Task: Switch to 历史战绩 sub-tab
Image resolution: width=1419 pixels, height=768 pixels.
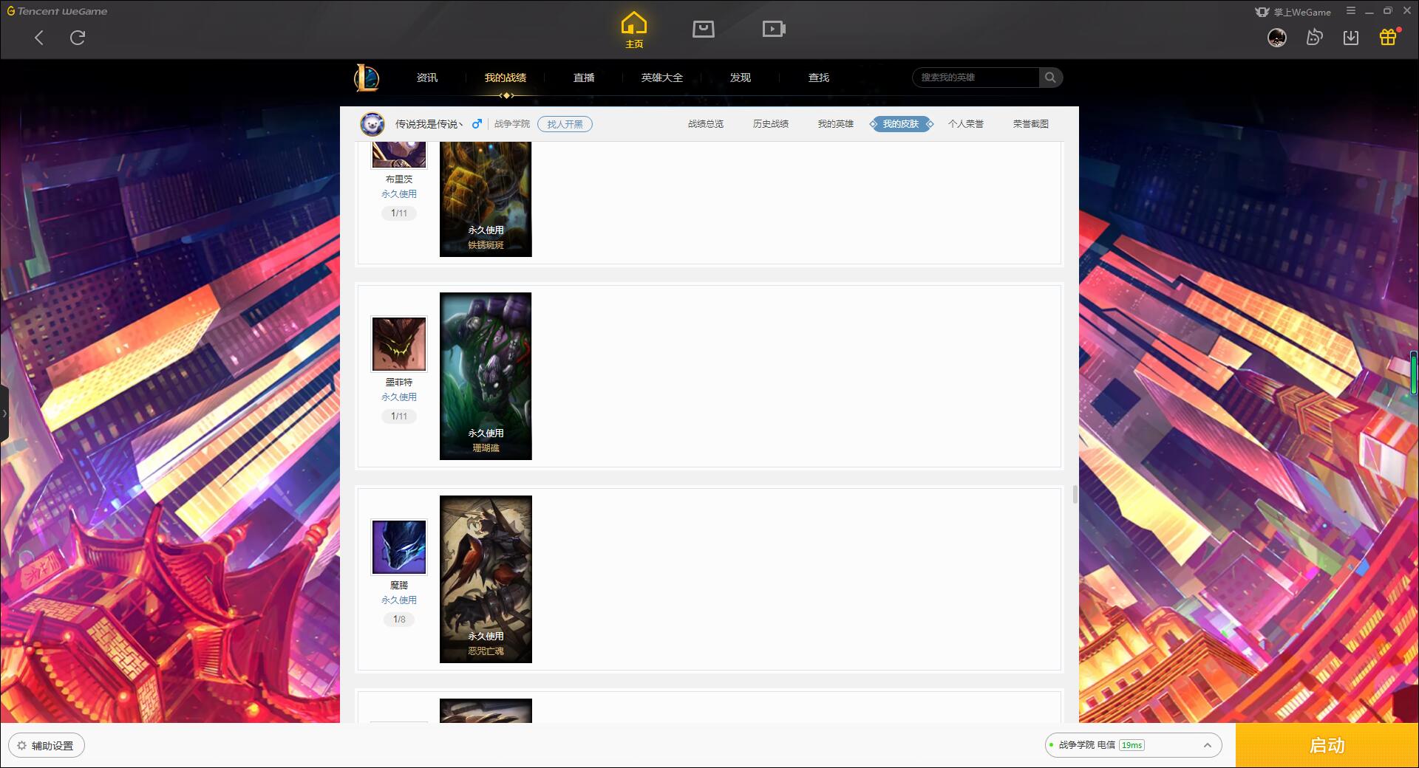Action: click(771, 124)
